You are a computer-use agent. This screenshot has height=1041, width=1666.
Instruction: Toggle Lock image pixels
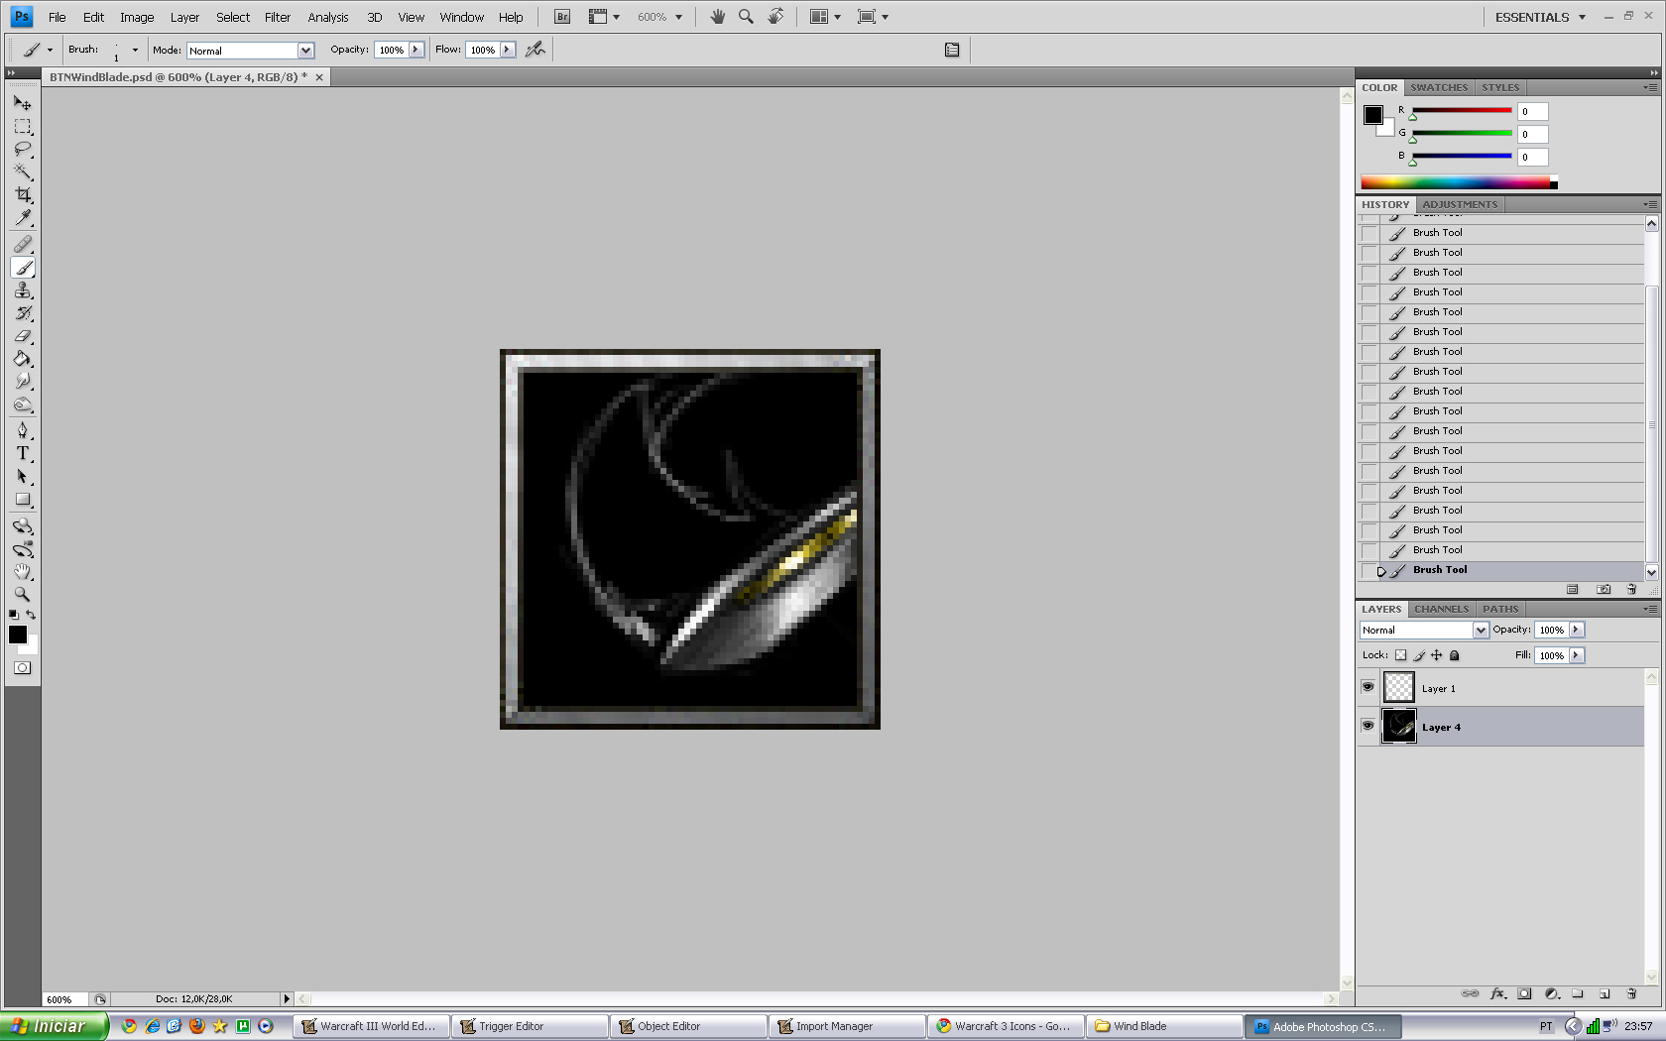1419,655
